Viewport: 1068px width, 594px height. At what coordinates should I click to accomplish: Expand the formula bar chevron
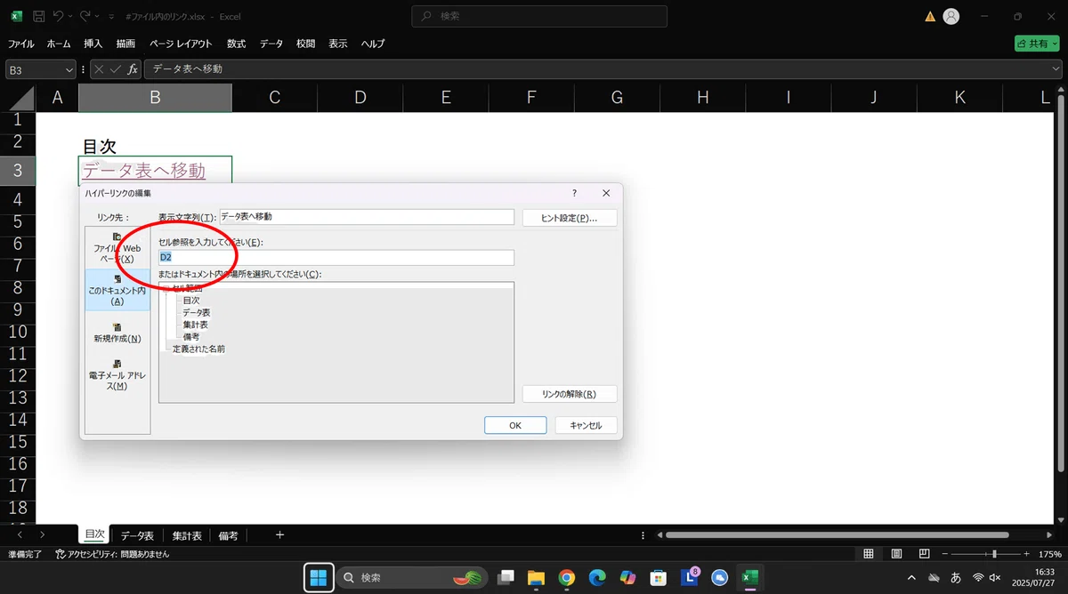coord(1056,69)
